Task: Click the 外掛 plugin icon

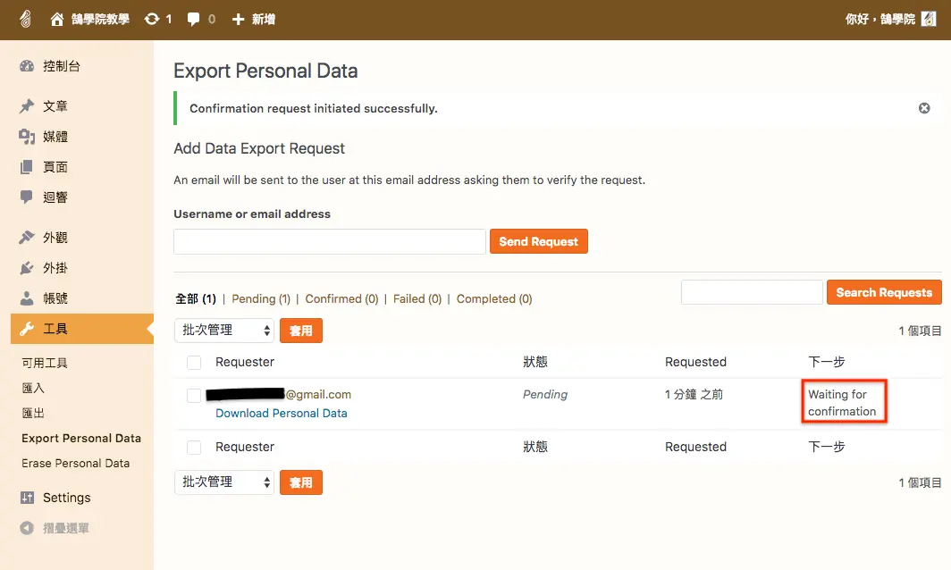Action: point(27,268)
